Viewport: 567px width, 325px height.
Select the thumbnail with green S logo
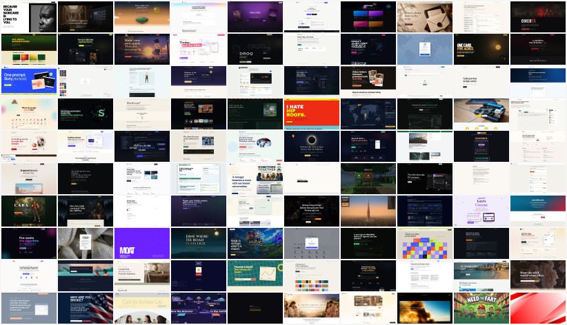[x=86, y=114]
